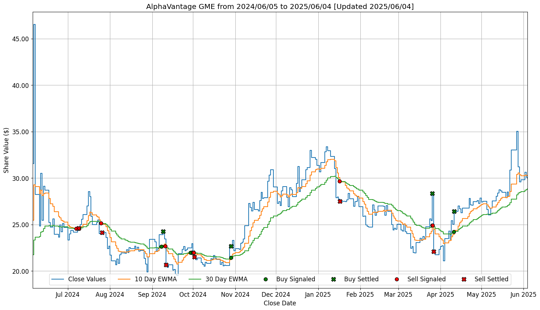This screenshot has height=310, width=540.
Task: Click the Close Date axis label
Action: pyautogui.click(x=280, y=303)
